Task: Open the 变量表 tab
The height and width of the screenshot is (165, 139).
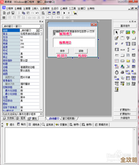Action: [61, 125]
